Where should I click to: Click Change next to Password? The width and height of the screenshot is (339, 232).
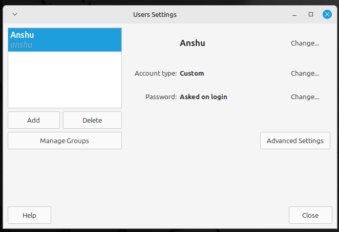(305, 97)
